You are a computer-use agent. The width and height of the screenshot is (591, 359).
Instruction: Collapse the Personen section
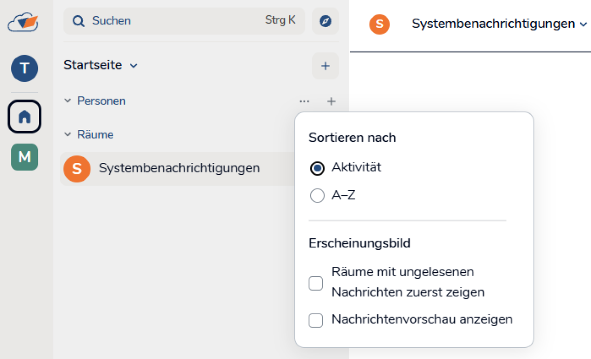tap(68, 101)
